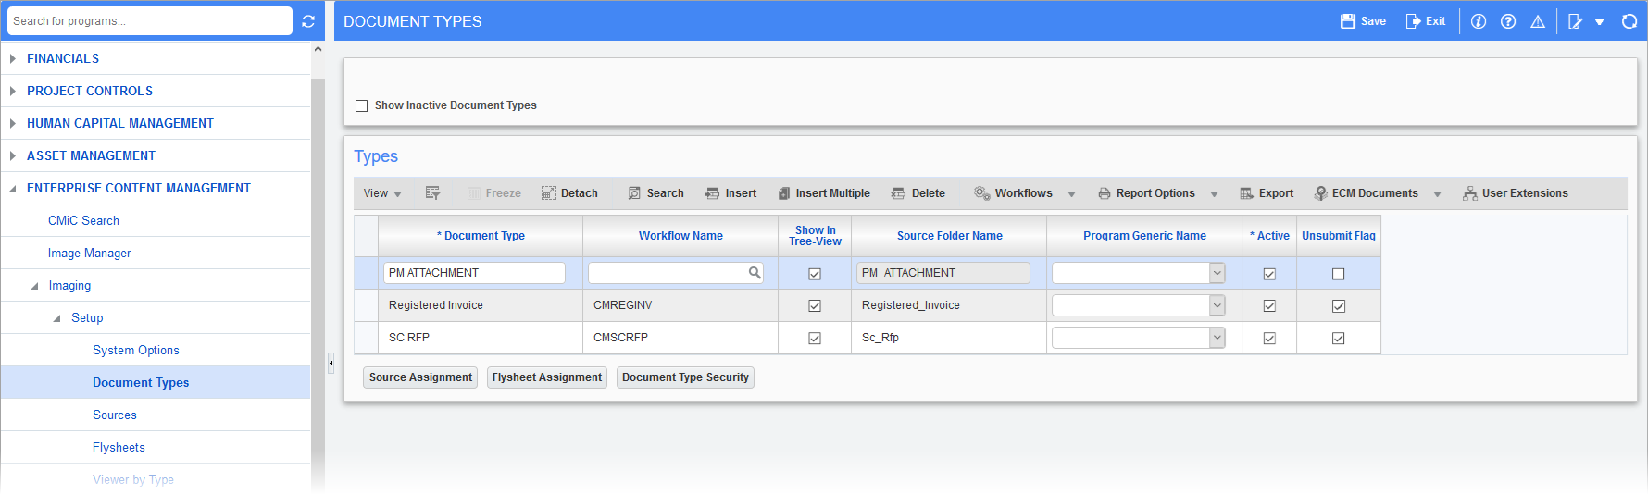Click the Insert row icon

[x=712, y=193]
